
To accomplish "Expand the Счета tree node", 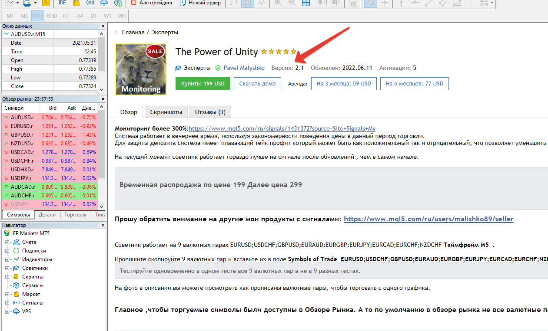I will click(x=7, y=242).
